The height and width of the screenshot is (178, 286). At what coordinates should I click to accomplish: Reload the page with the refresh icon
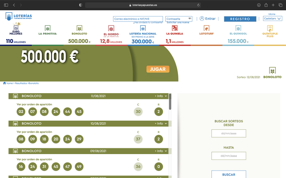pos(198,5)
